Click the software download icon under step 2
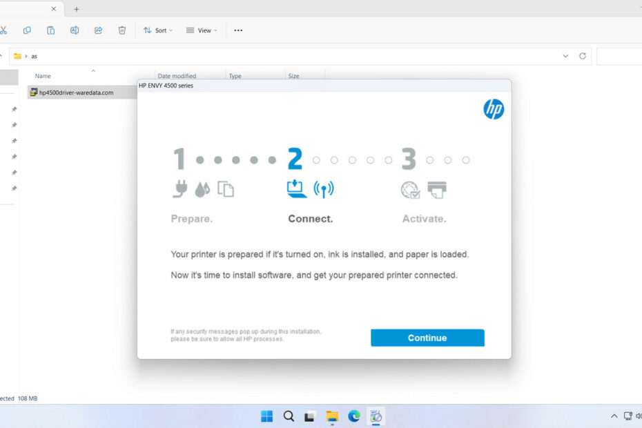Viewport: 642px width, 428px height. 295,188
